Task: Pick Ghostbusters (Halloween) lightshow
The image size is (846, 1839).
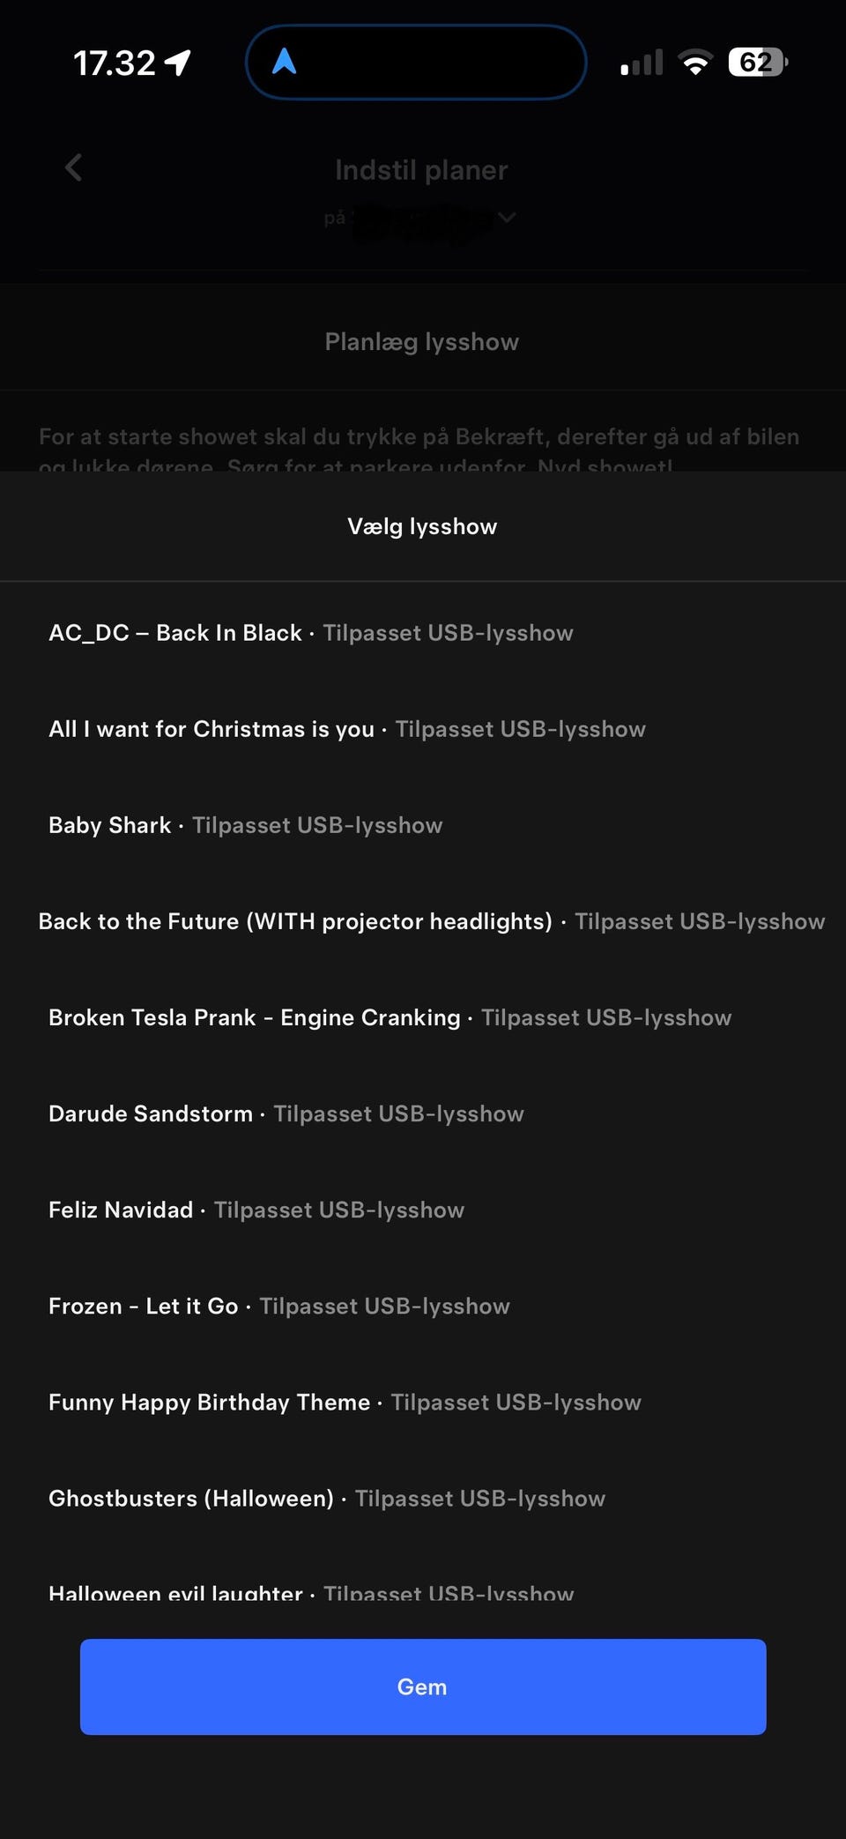Action: tap(327, 1498)
